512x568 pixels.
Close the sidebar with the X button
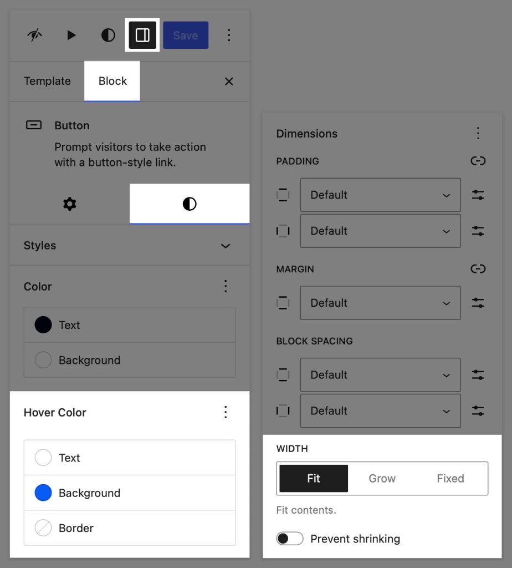click(229, 82)
